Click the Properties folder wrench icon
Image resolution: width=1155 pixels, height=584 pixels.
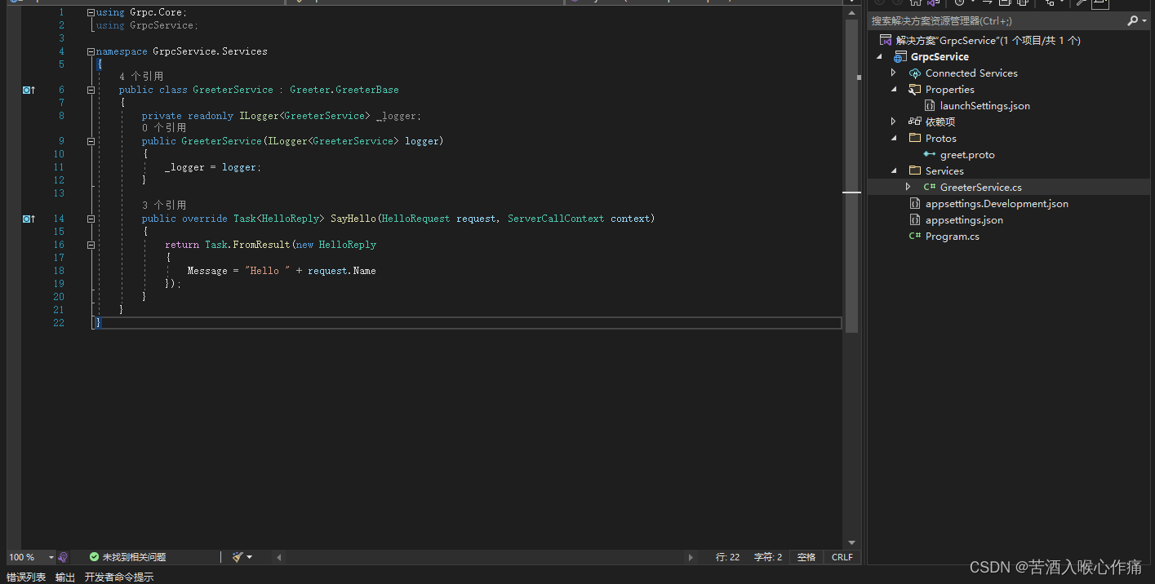(915, 90)
